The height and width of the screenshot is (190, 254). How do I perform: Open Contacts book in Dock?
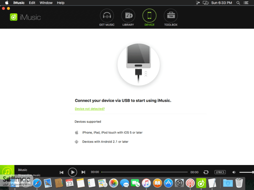59,183
